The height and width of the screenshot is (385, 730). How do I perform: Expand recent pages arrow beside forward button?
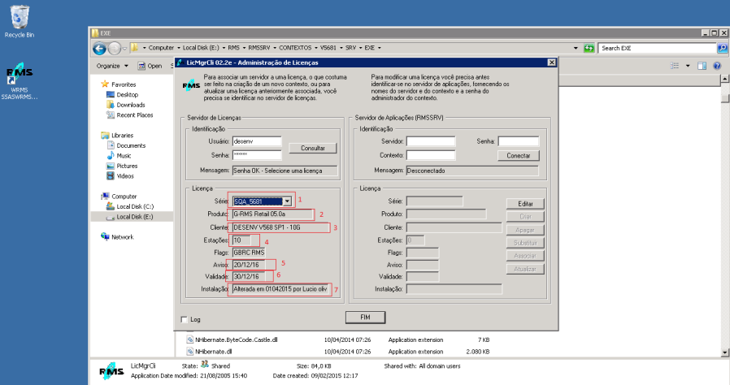[124, 49]
